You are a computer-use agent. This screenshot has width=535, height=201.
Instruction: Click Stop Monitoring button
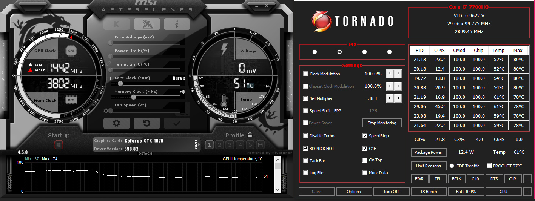coord(382,123)
